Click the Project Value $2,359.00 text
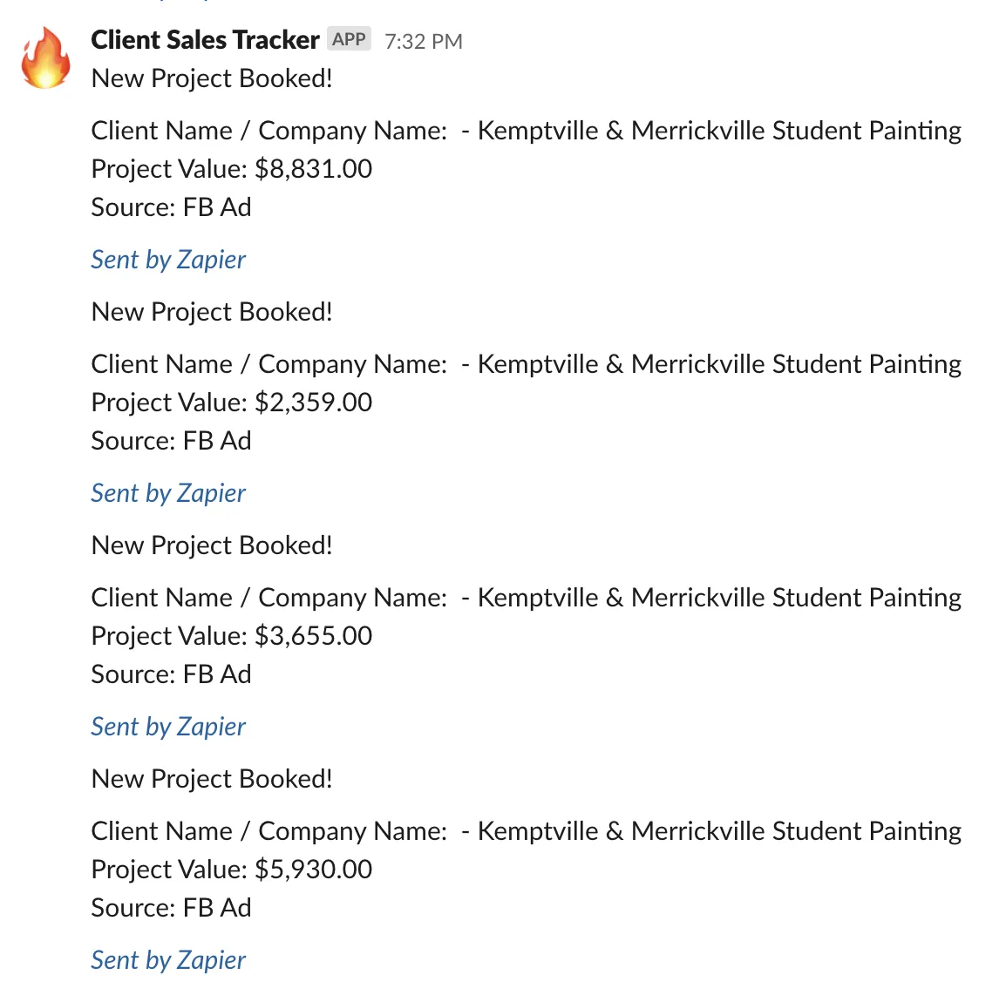 tap(231, 403)
